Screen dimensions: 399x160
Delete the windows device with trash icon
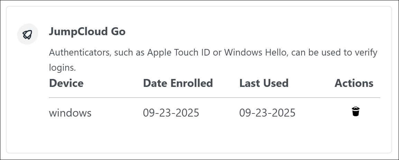click(x=355, y=112)
